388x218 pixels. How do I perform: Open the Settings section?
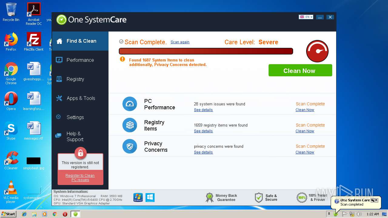coord(80,117)
